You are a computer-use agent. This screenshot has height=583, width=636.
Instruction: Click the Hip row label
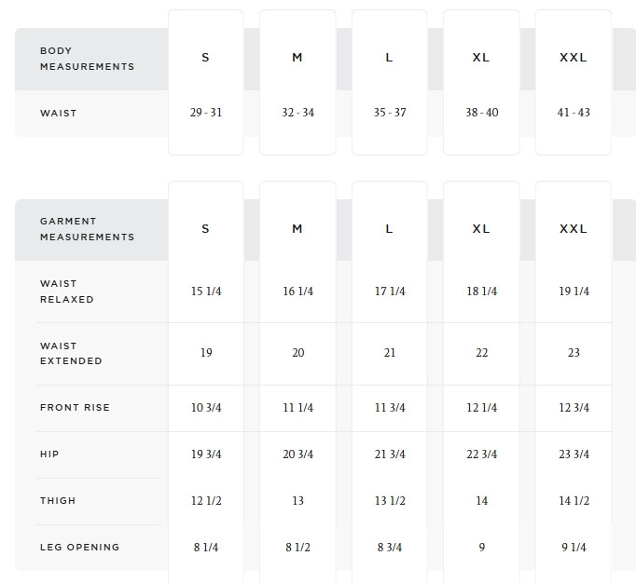point(49,454)
